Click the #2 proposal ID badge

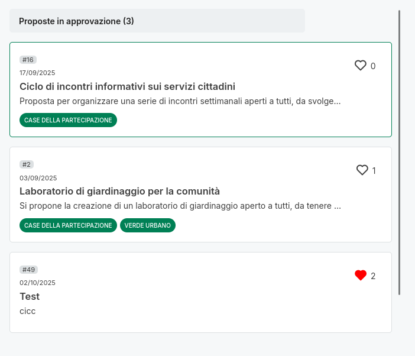[x=27, y=164]
